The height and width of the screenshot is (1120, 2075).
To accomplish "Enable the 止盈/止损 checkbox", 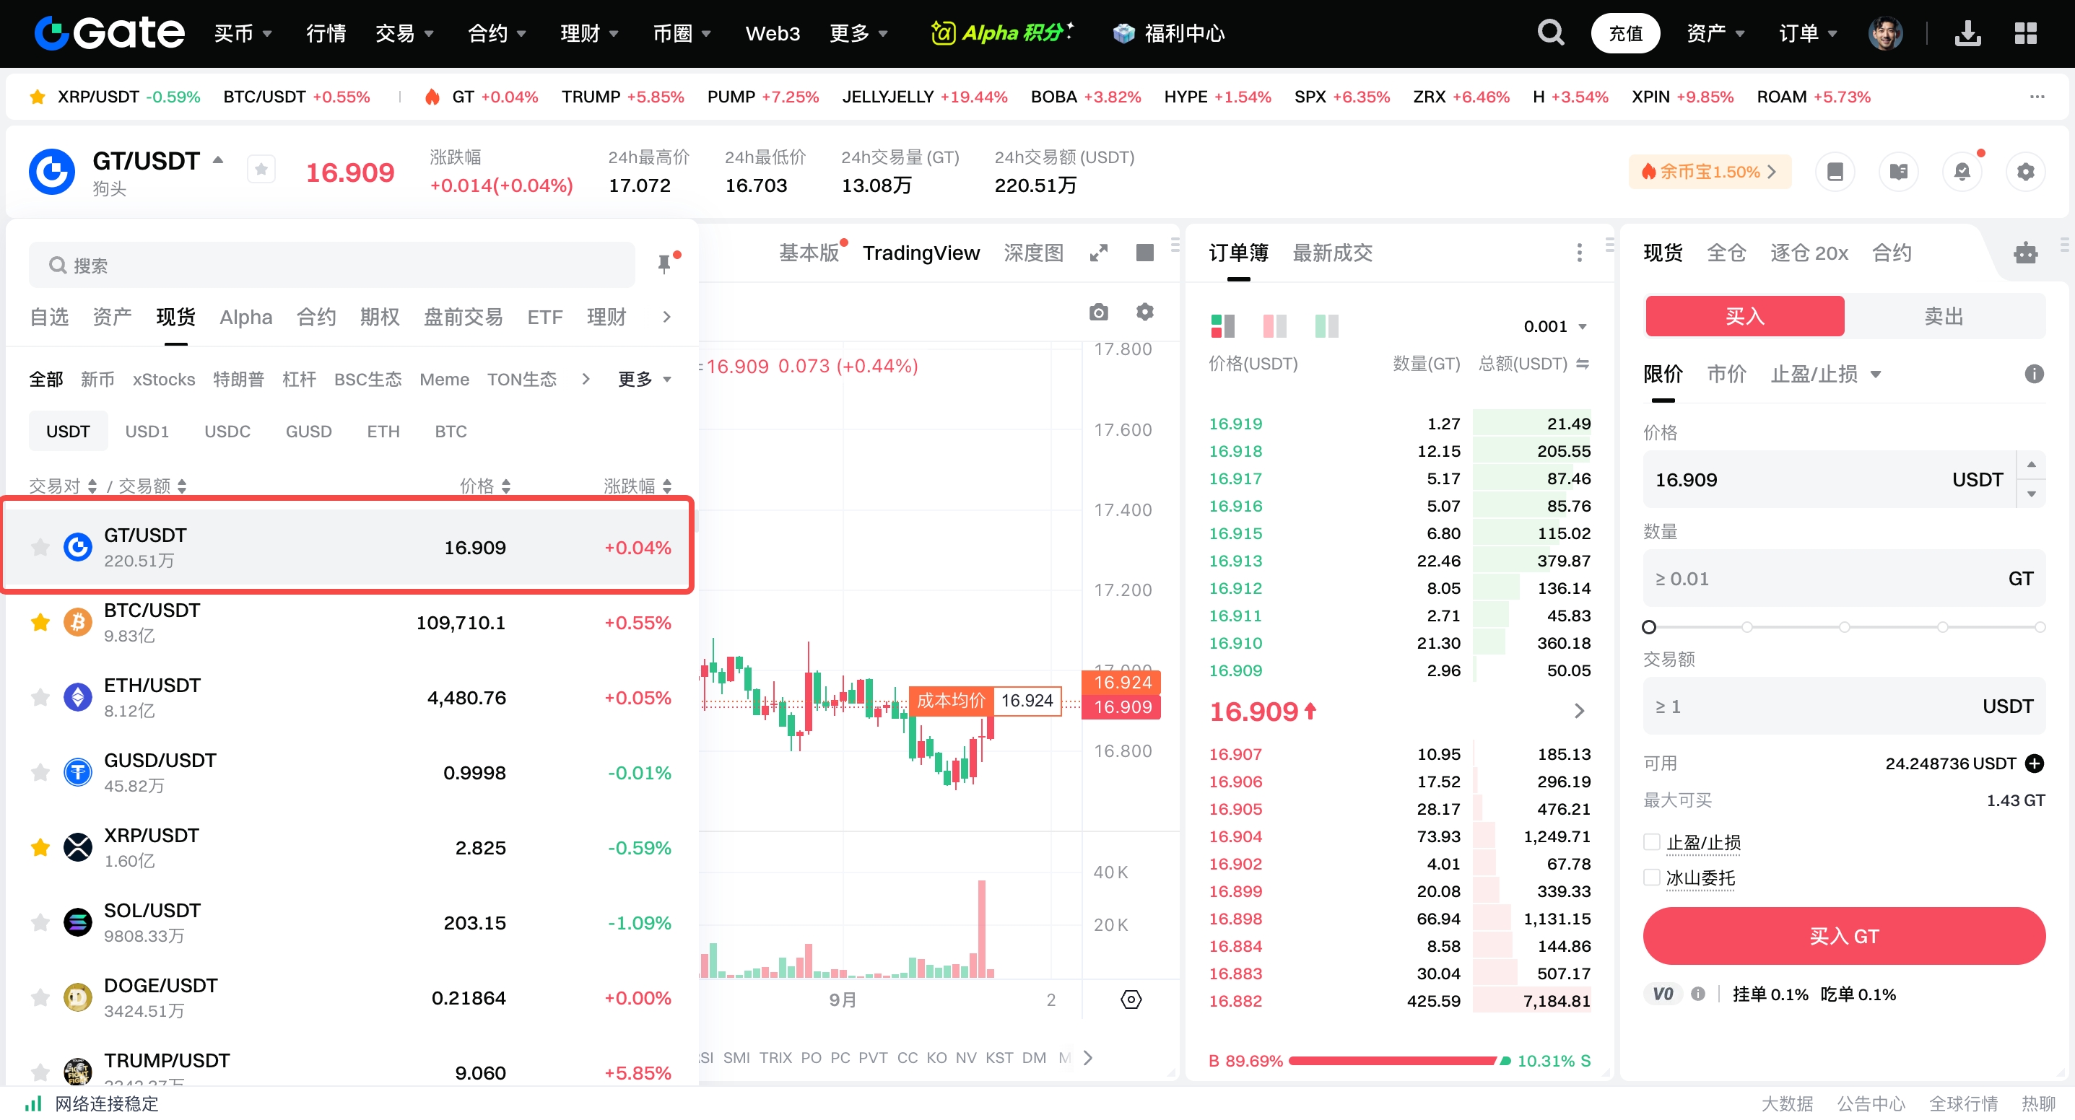I will pyautogui.click(x=1651, y=842).
